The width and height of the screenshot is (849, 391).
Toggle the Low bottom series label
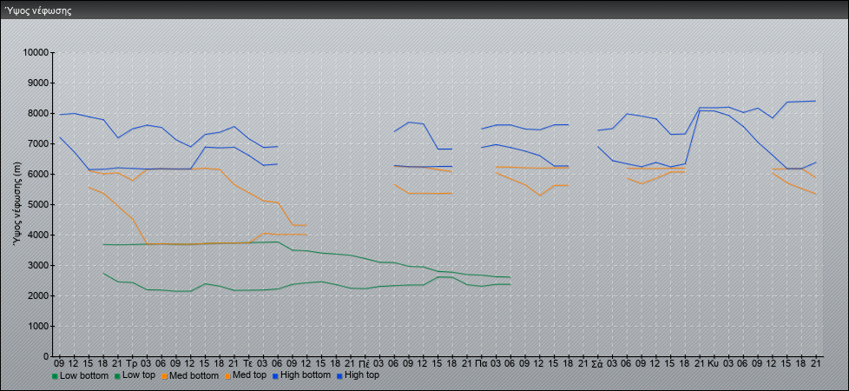point(84,375)
